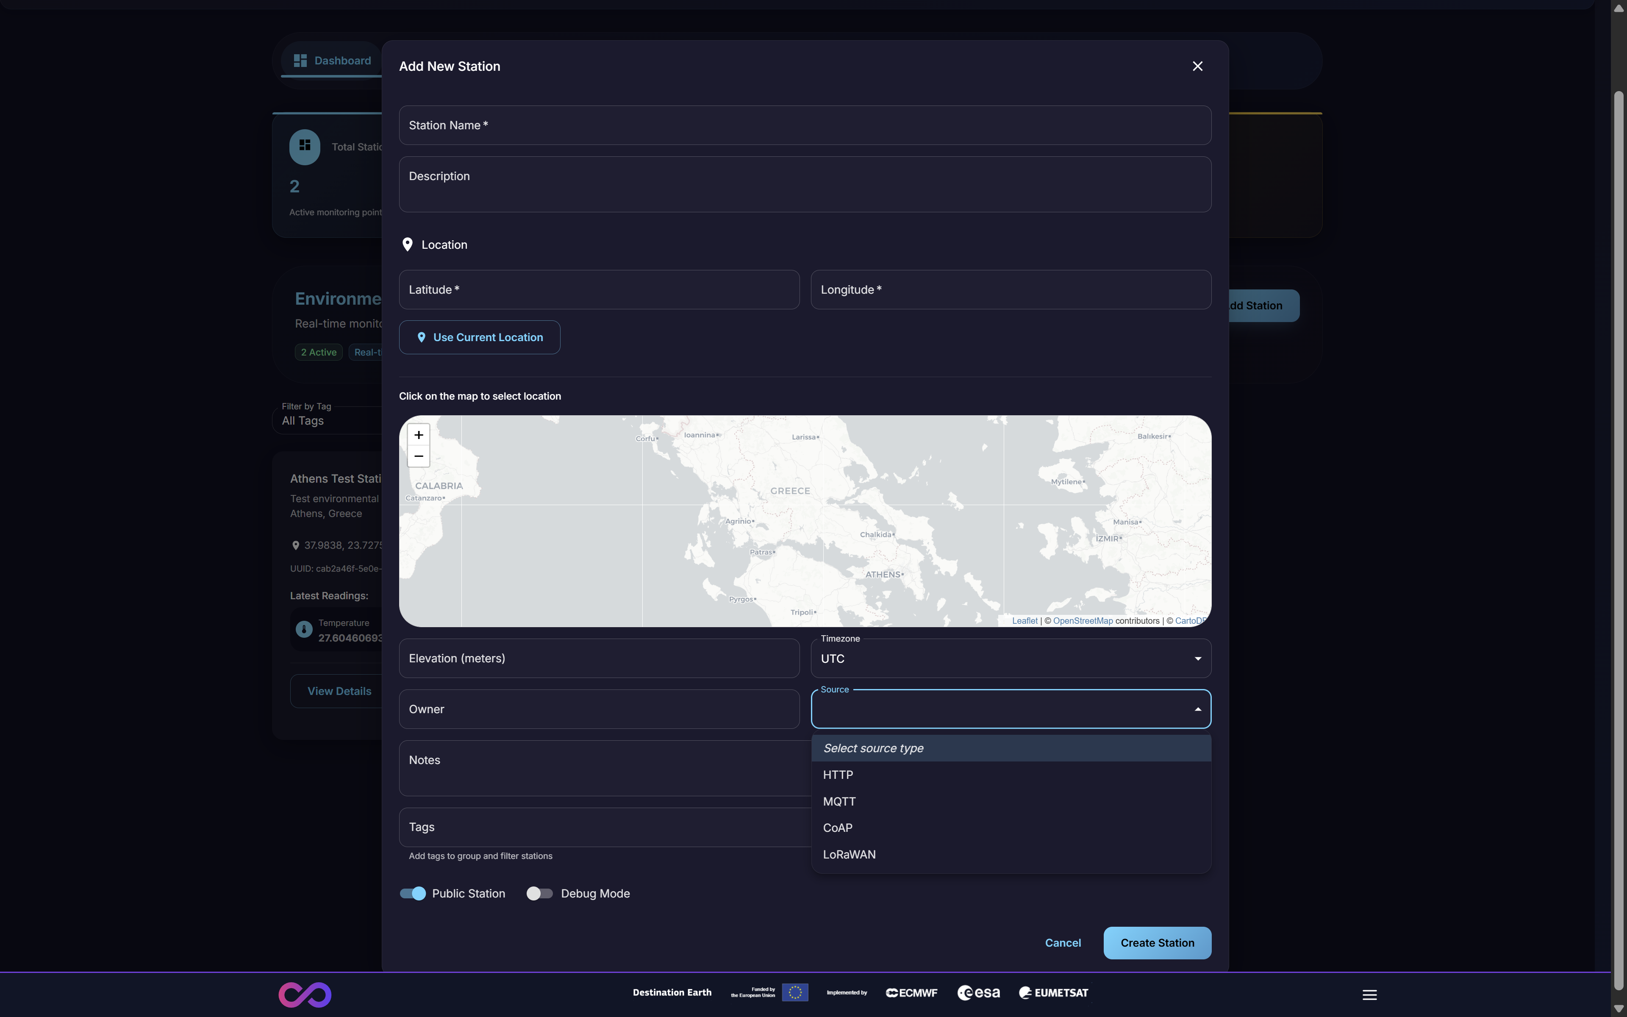The height and width of the screenshot is (1017, 1627).
Task: Open the hamburger menu in footer
Action: (x=1369, y=994)
